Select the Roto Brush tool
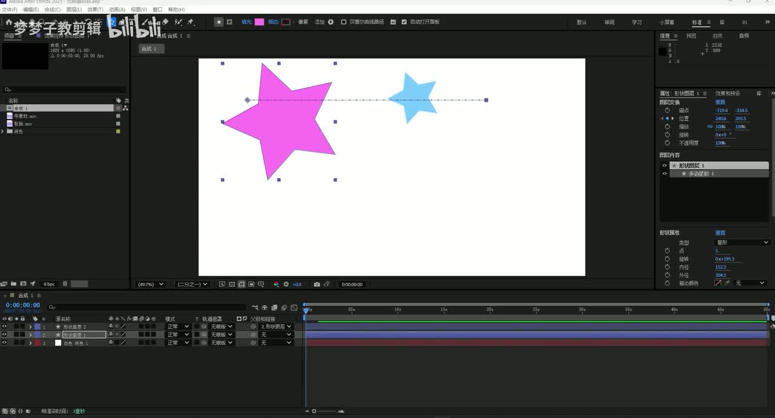The width and height of the screenshot is (775, 418). click(178, 22)
